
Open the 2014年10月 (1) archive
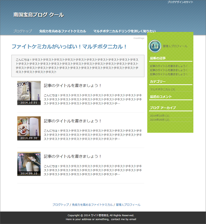pos(160,116)
